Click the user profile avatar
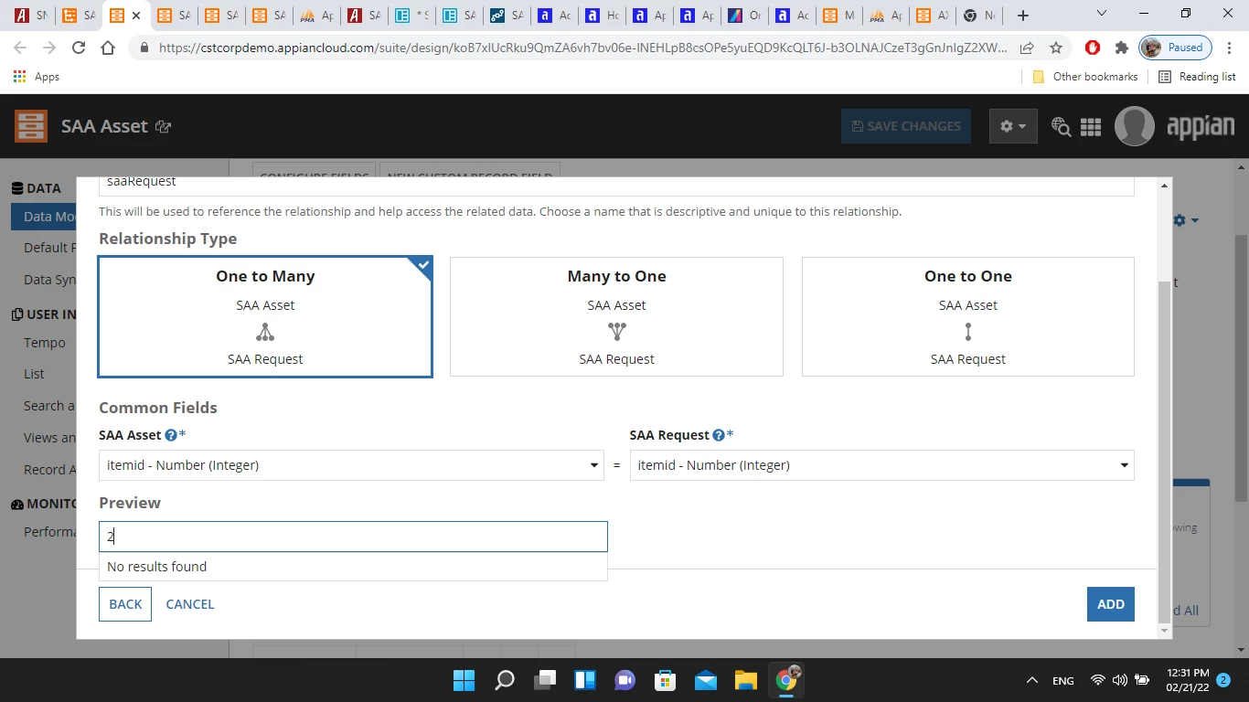Viewport: 1249px width, 702px height. 1135,126
